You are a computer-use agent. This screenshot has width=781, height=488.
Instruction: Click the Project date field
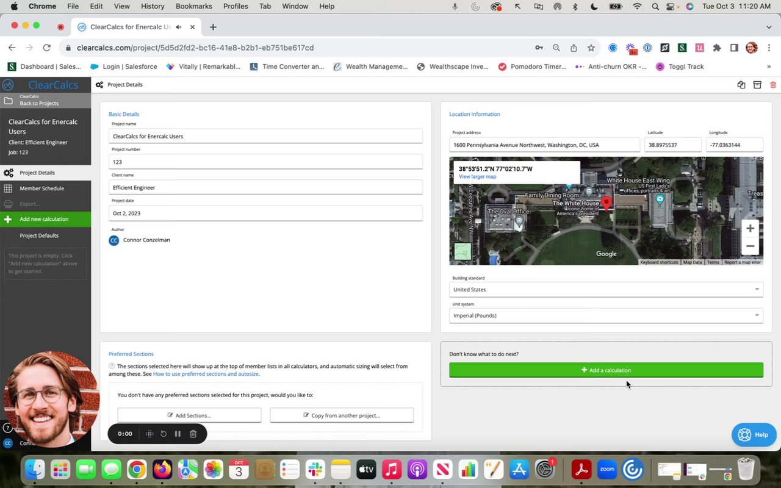[265, 213]
